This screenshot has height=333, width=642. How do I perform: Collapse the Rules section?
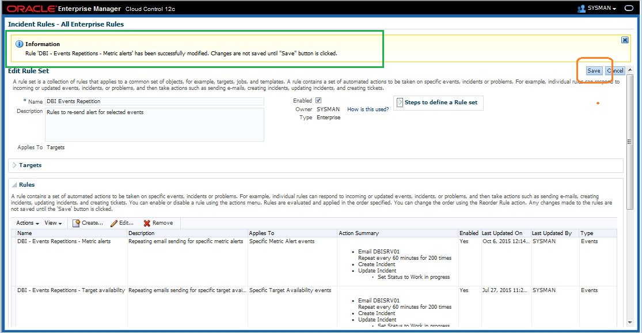coord(14,185)
